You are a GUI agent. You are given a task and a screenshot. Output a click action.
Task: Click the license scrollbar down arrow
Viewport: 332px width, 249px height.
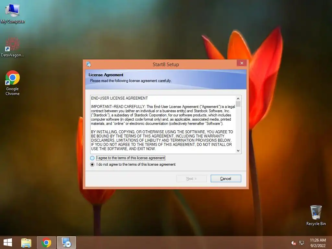click(238, 150)
